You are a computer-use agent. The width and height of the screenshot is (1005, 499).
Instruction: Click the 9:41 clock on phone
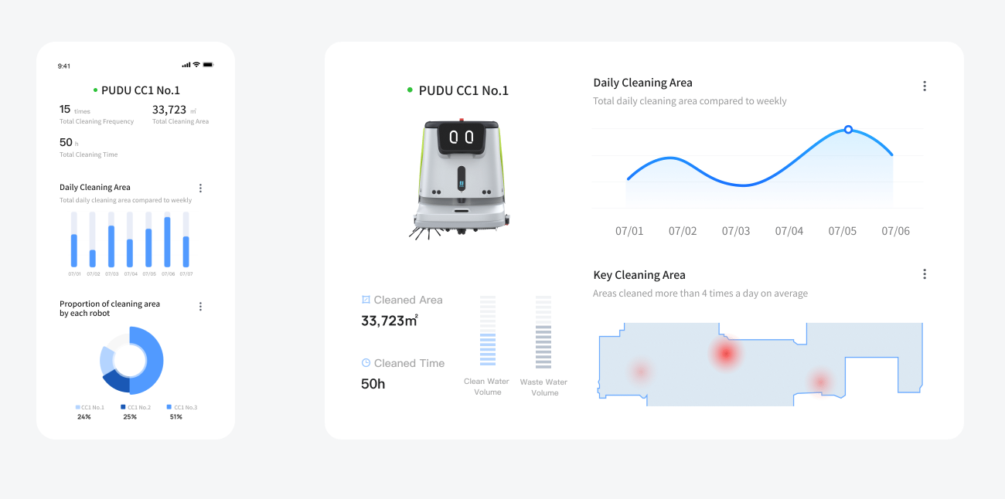click(x=64, y=66)
